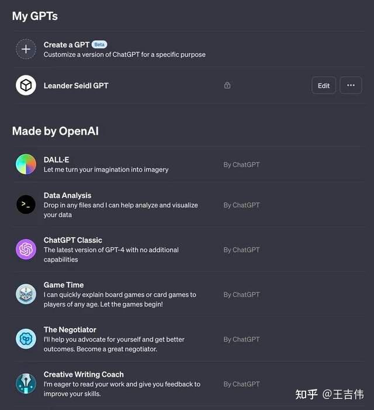This screenshot has width=374, height=410.
Task: Open ChatGPT Classic by its title
Action: pos(72,240)
